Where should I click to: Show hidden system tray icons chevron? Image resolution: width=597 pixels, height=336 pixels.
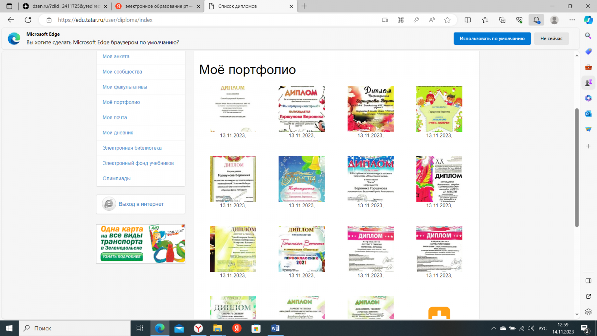click(x=494, y=328)
